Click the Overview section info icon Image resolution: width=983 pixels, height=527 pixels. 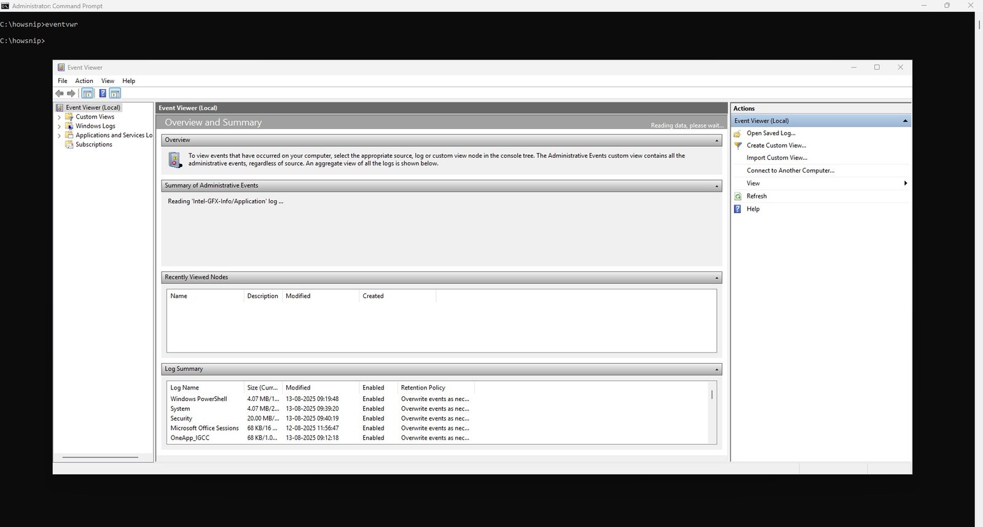tap(175, 160)
